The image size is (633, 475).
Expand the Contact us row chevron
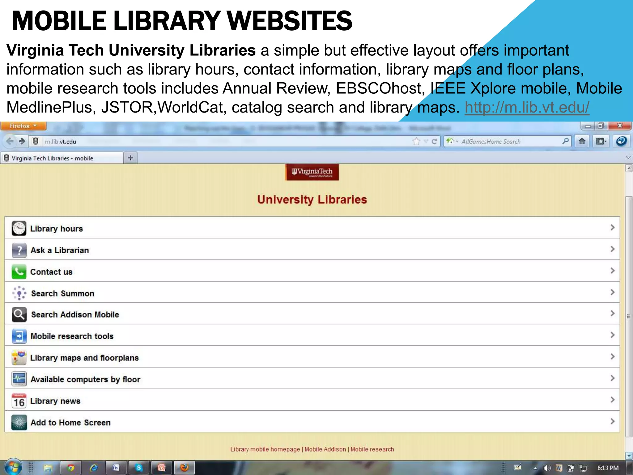[x=612, y=271]
